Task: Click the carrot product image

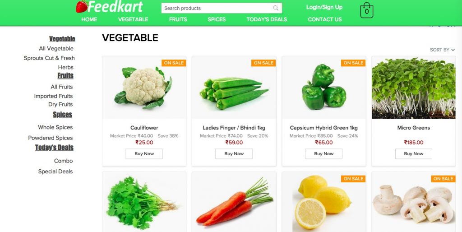Action: (x=234, y=202)
